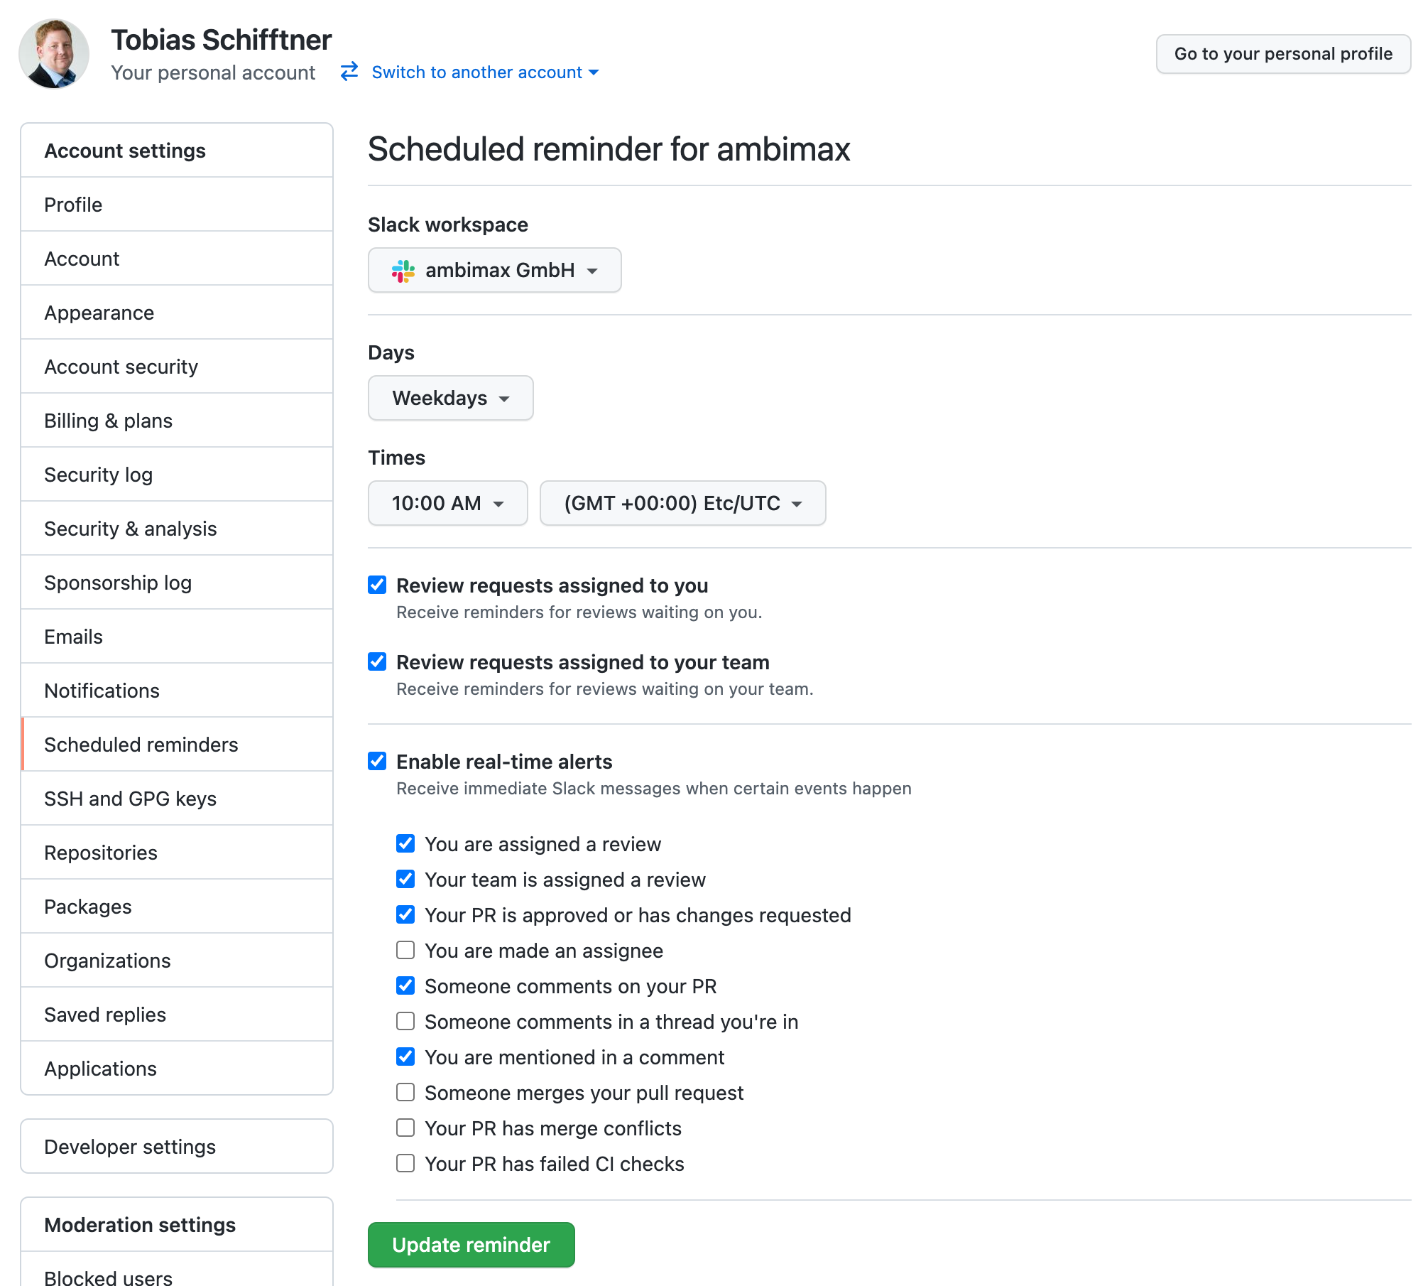Open the 10:00 AM time dropdown
The image size is (1423, 1286).
pyautogui.click(x=447, y=504)
